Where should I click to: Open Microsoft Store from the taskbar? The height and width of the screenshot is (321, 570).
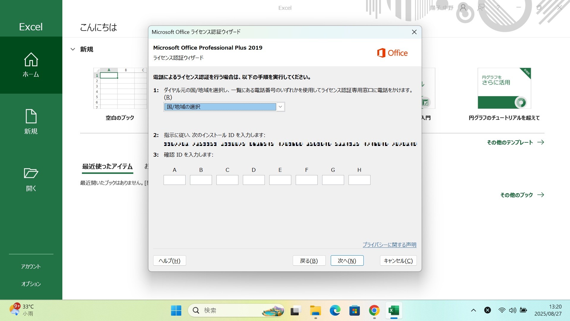[x=354, y=311]
